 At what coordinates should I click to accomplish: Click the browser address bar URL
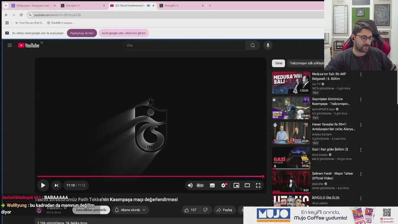click(57, 15)
